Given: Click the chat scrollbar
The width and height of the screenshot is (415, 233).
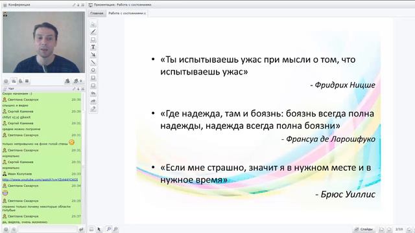Looking at the screenshot, I should (84, 159).
